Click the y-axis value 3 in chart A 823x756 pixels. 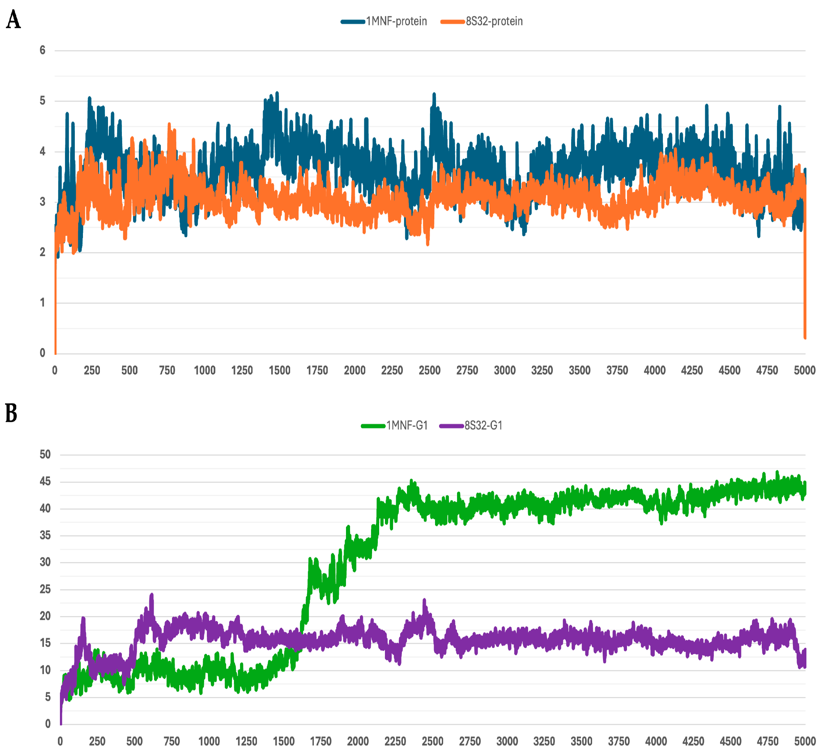pos(43,202)
